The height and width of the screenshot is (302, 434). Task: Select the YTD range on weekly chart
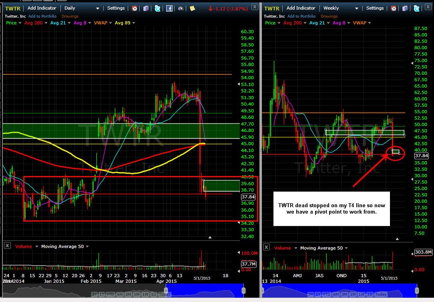326,294
